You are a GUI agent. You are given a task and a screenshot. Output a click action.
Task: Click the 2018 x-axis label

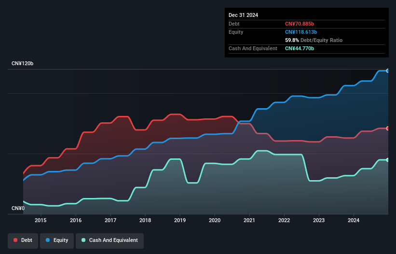[x=145, y=220]
